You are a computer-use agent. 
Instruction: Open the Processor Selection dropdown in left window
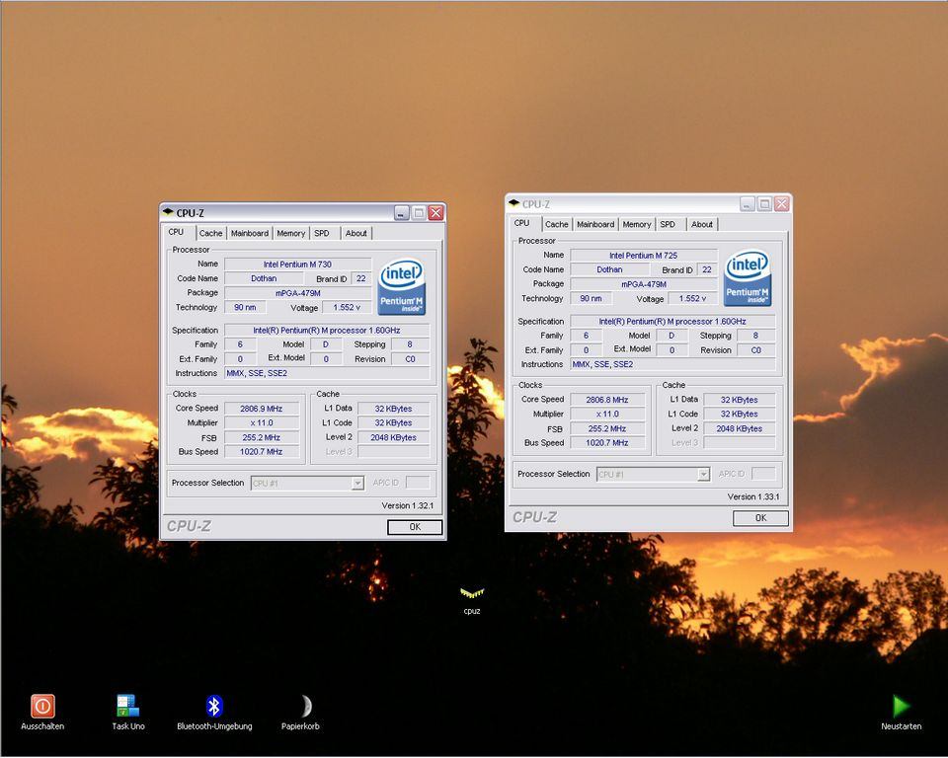tap(357, 483)
